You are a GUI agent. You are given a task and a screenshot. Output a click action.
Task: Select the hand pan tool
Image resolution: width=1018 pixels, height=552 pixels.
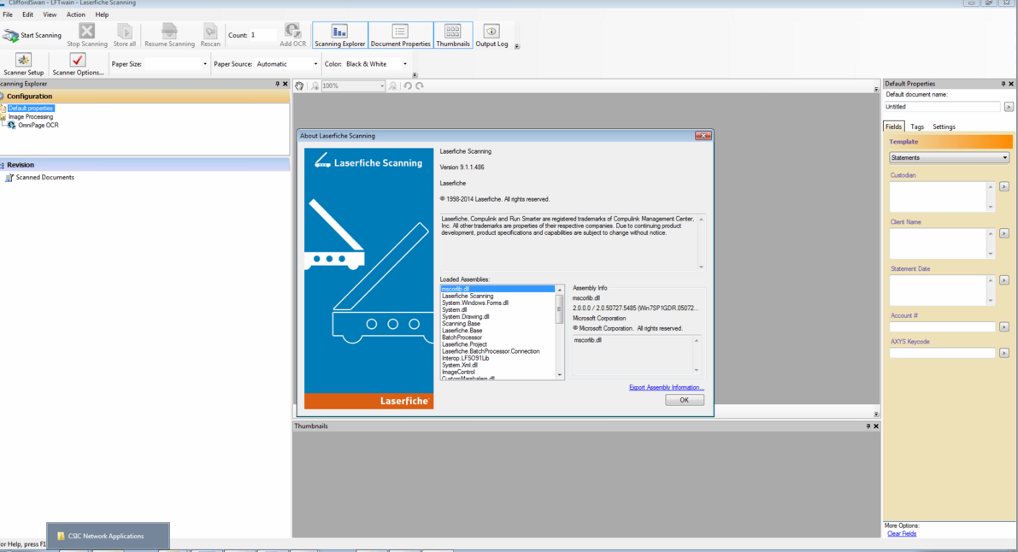click(x=299, y=85)
